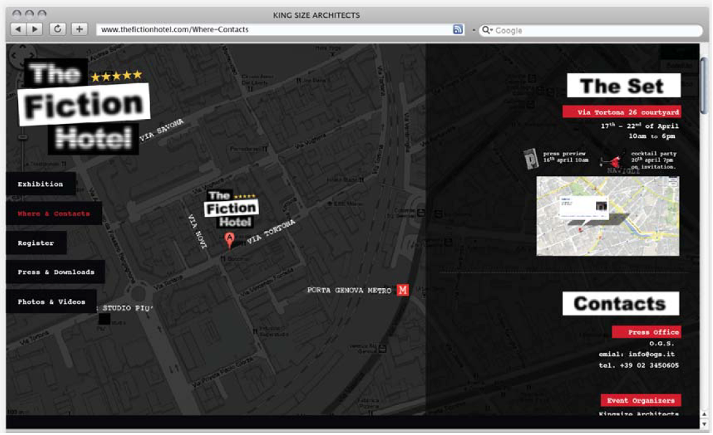The image size is (713, 435).
Task: Click the scrollbar up arrow
Action: tap(704, 413)
